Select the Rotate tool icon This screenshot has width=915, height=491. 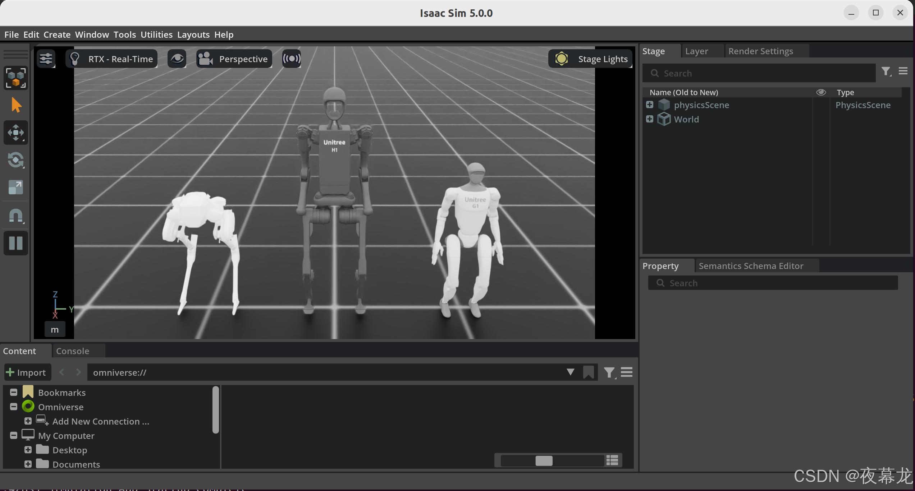[x=15, y=160]
